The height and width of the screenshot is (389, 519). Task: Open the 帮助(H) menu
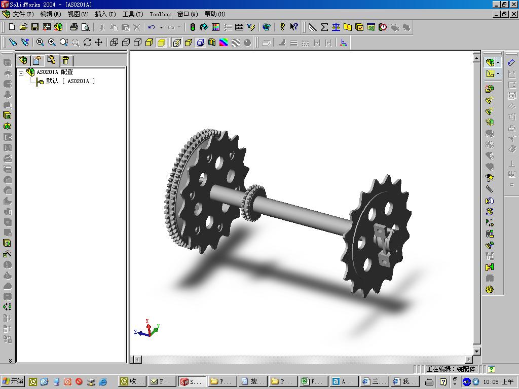pos(215,14)
